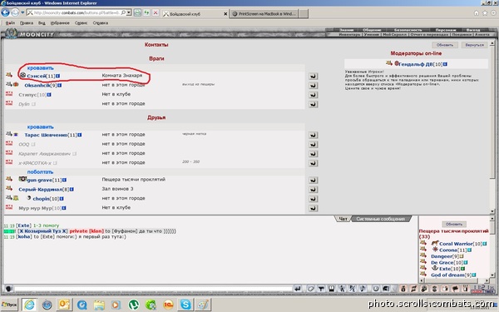Switch to the Системные сообщения tab

(381, 219)
